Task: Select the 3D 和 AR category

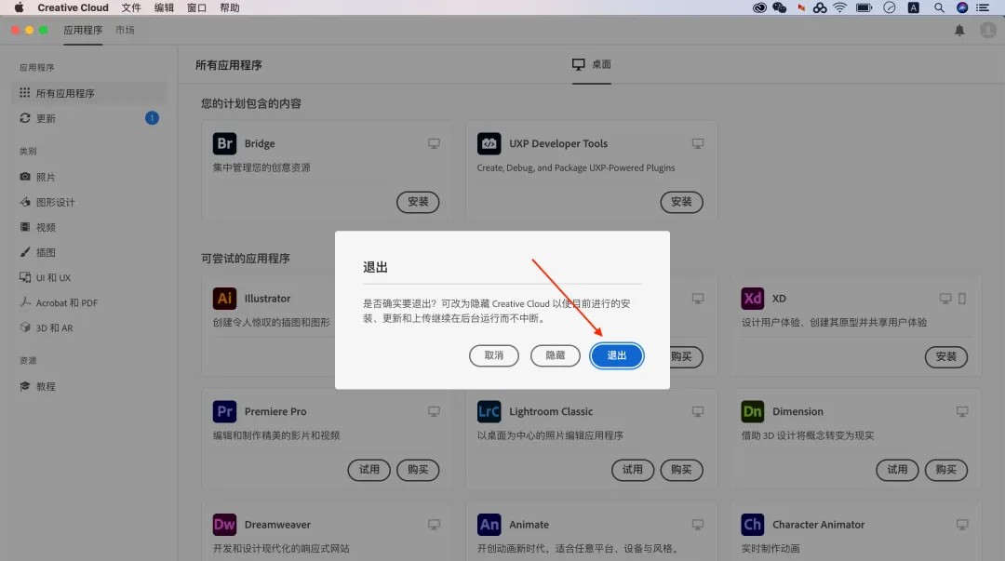Action: [89, 327]
